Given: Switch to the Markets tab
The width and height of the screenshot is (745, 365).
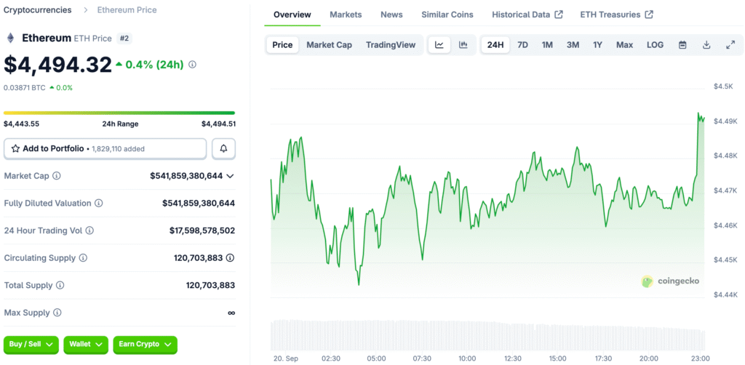Looking at the screenshot, I should [346, 15].
